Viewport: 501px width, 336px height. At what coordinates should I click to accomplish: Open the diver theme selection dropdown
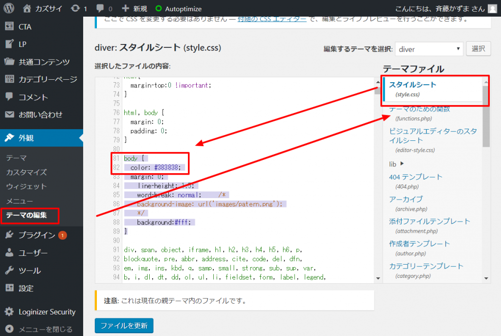(x=429, y=48)
